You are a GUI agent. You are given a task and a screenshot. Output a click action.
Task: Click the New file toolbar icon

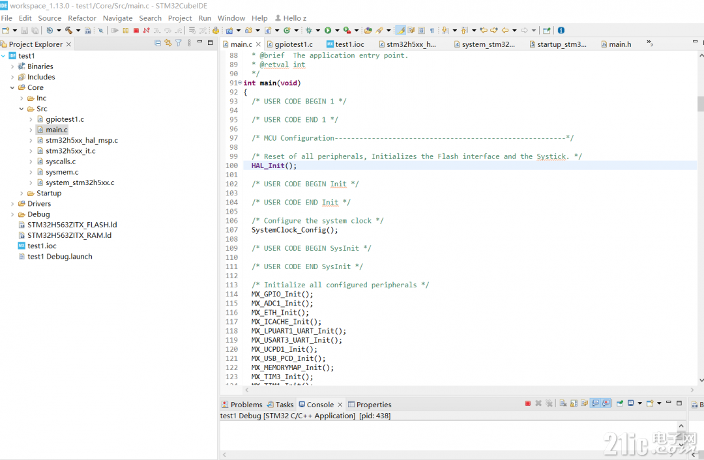(x=5, y=31)
